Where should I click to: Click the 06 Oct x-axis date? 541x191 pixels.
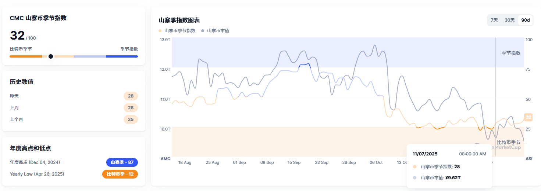click(x=376, y=162)
